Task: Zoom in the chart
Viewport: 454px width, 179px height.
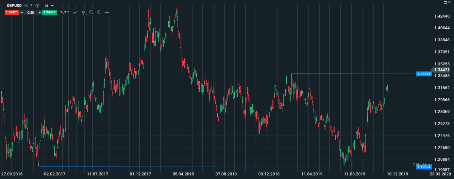Action: click(99, 12)
